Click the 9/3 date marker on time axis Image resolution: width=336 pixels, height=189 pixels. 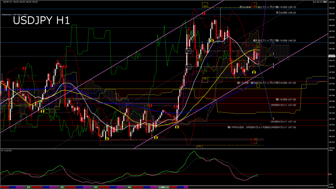click(x=95, y=187)
